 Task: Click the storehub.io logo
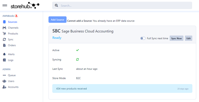coord(25,6)
